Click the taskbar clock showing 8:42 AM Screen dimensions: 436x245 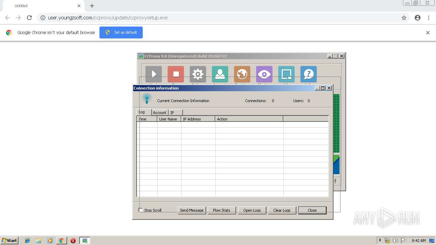(419, 241)
